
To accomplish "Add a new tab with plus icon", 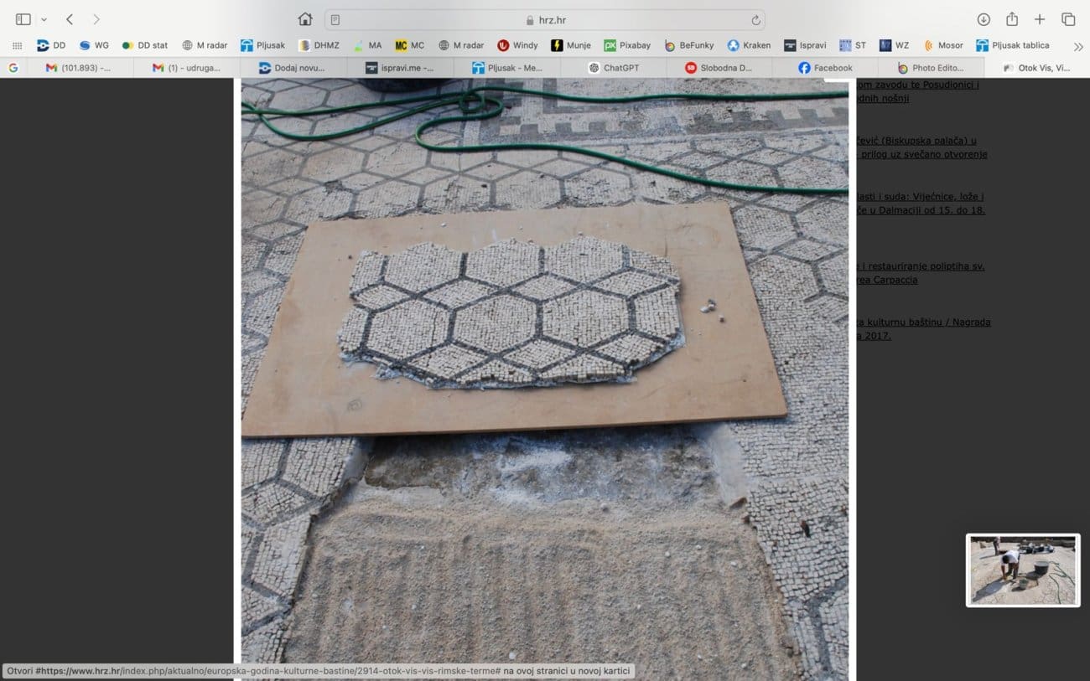I will (1040, 19).
